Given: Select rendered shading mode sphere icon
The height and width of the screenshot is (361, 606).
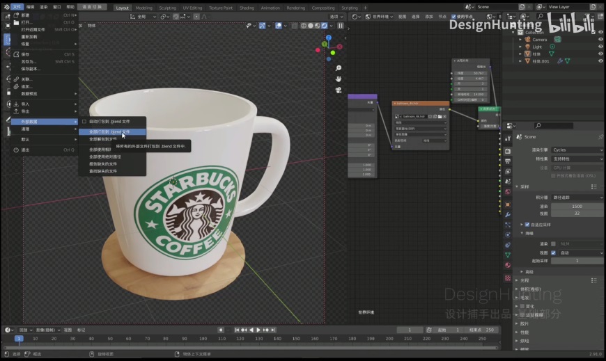Looking at the screenshot, I should 325,26.
